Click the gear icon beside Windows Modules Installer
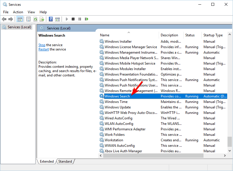 coord(102,69)
